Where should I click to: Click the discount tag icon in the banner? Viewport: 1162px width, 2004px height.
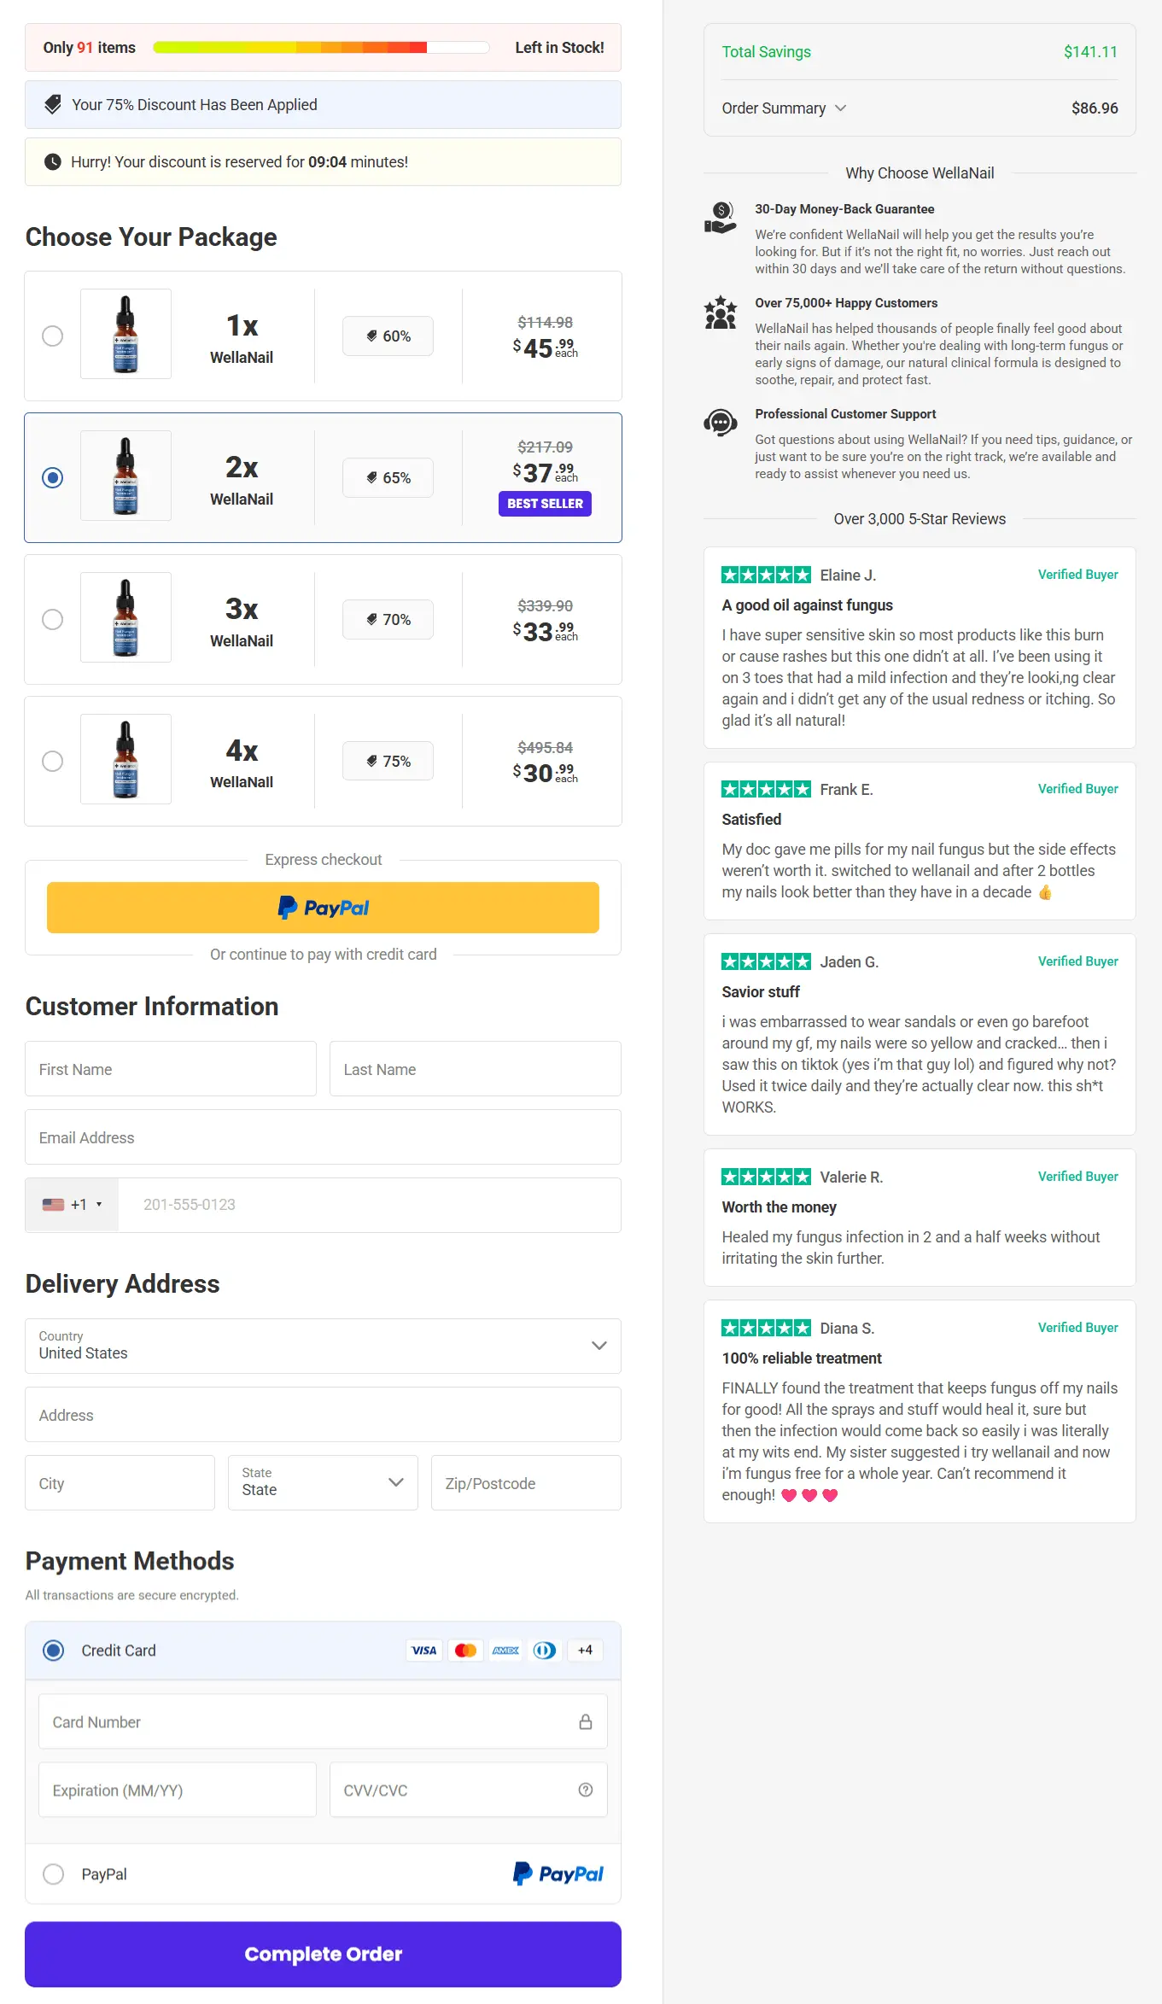click(x=52, y=104)
